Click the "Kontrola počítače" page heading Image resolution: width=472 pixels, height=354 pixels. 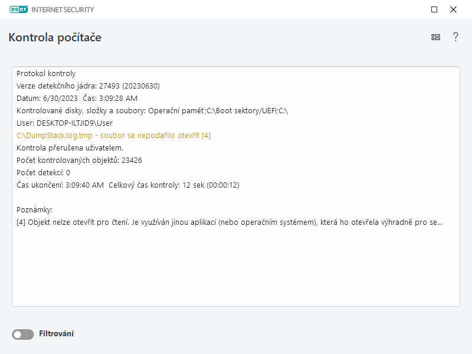(x=55, y=38)
